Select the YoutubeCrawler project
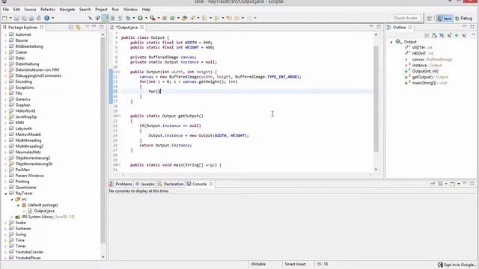 tap(29, 252)
